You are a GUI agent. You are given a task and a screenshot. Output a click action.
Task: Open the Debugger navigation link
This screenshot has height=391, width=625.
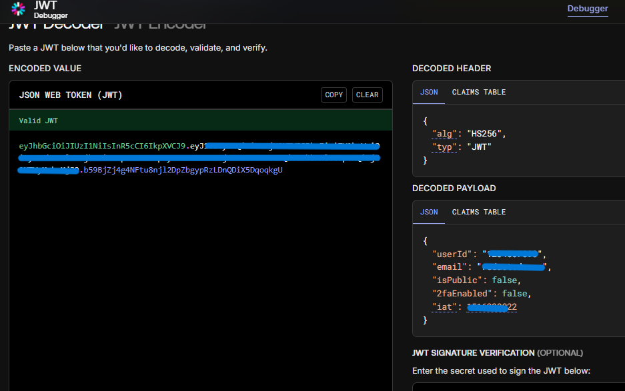[x=588, y=9]
